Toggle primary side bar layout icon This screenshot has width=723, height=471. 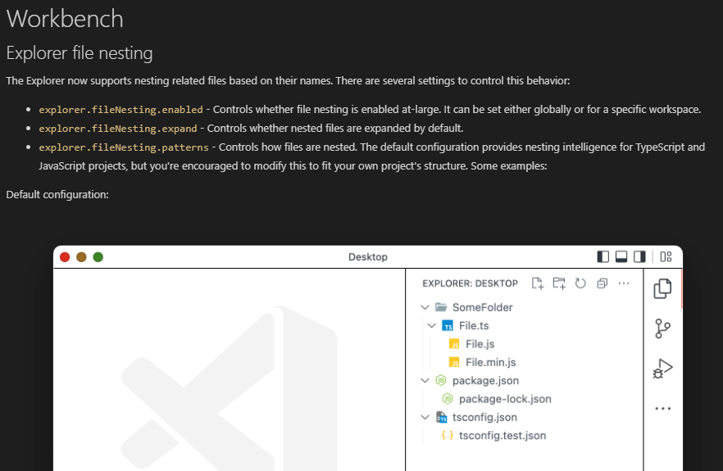(x=602, y=256)
